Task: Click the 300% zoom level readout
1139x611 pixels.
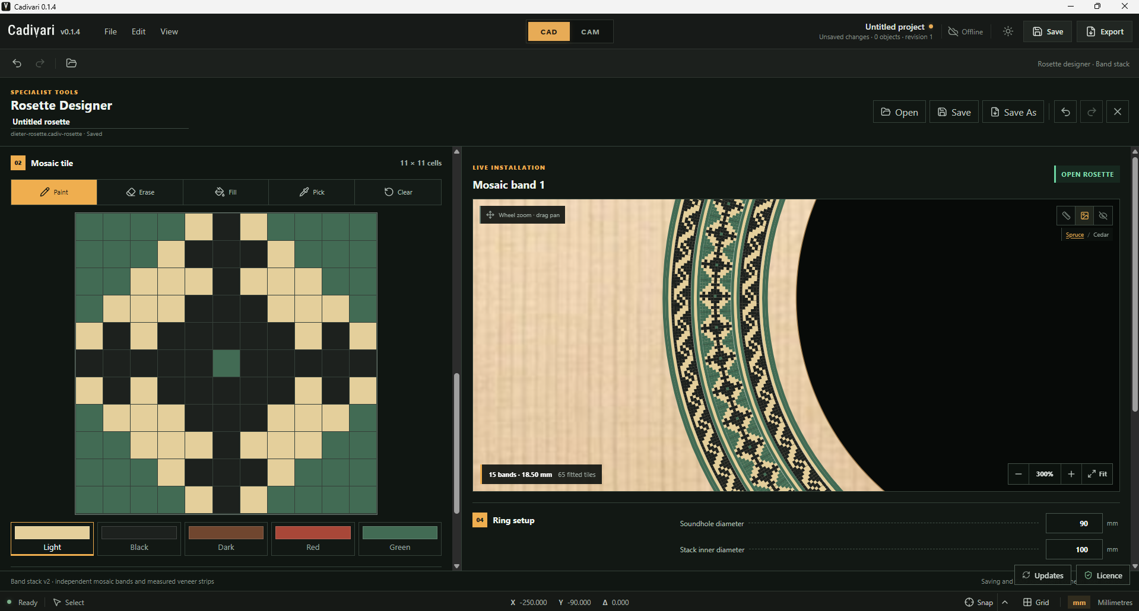Action: tap(1045, 474)
